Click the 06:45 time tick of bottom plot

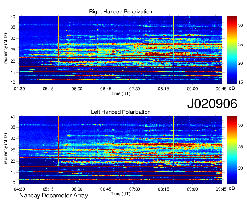click(x=106, y=189)
